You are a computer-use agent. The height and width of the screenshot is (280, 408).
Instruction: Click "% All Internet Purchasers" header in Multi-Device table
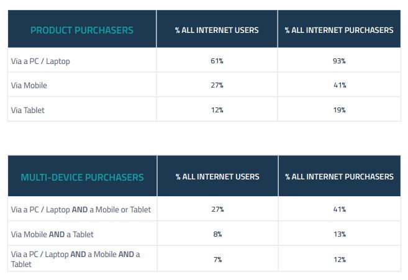[339, 177]
